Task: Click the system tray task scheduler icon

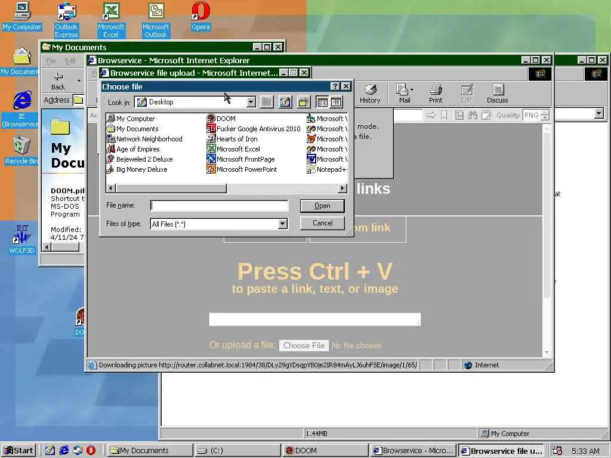Action: pyautogui.click(x=557, y=451)
